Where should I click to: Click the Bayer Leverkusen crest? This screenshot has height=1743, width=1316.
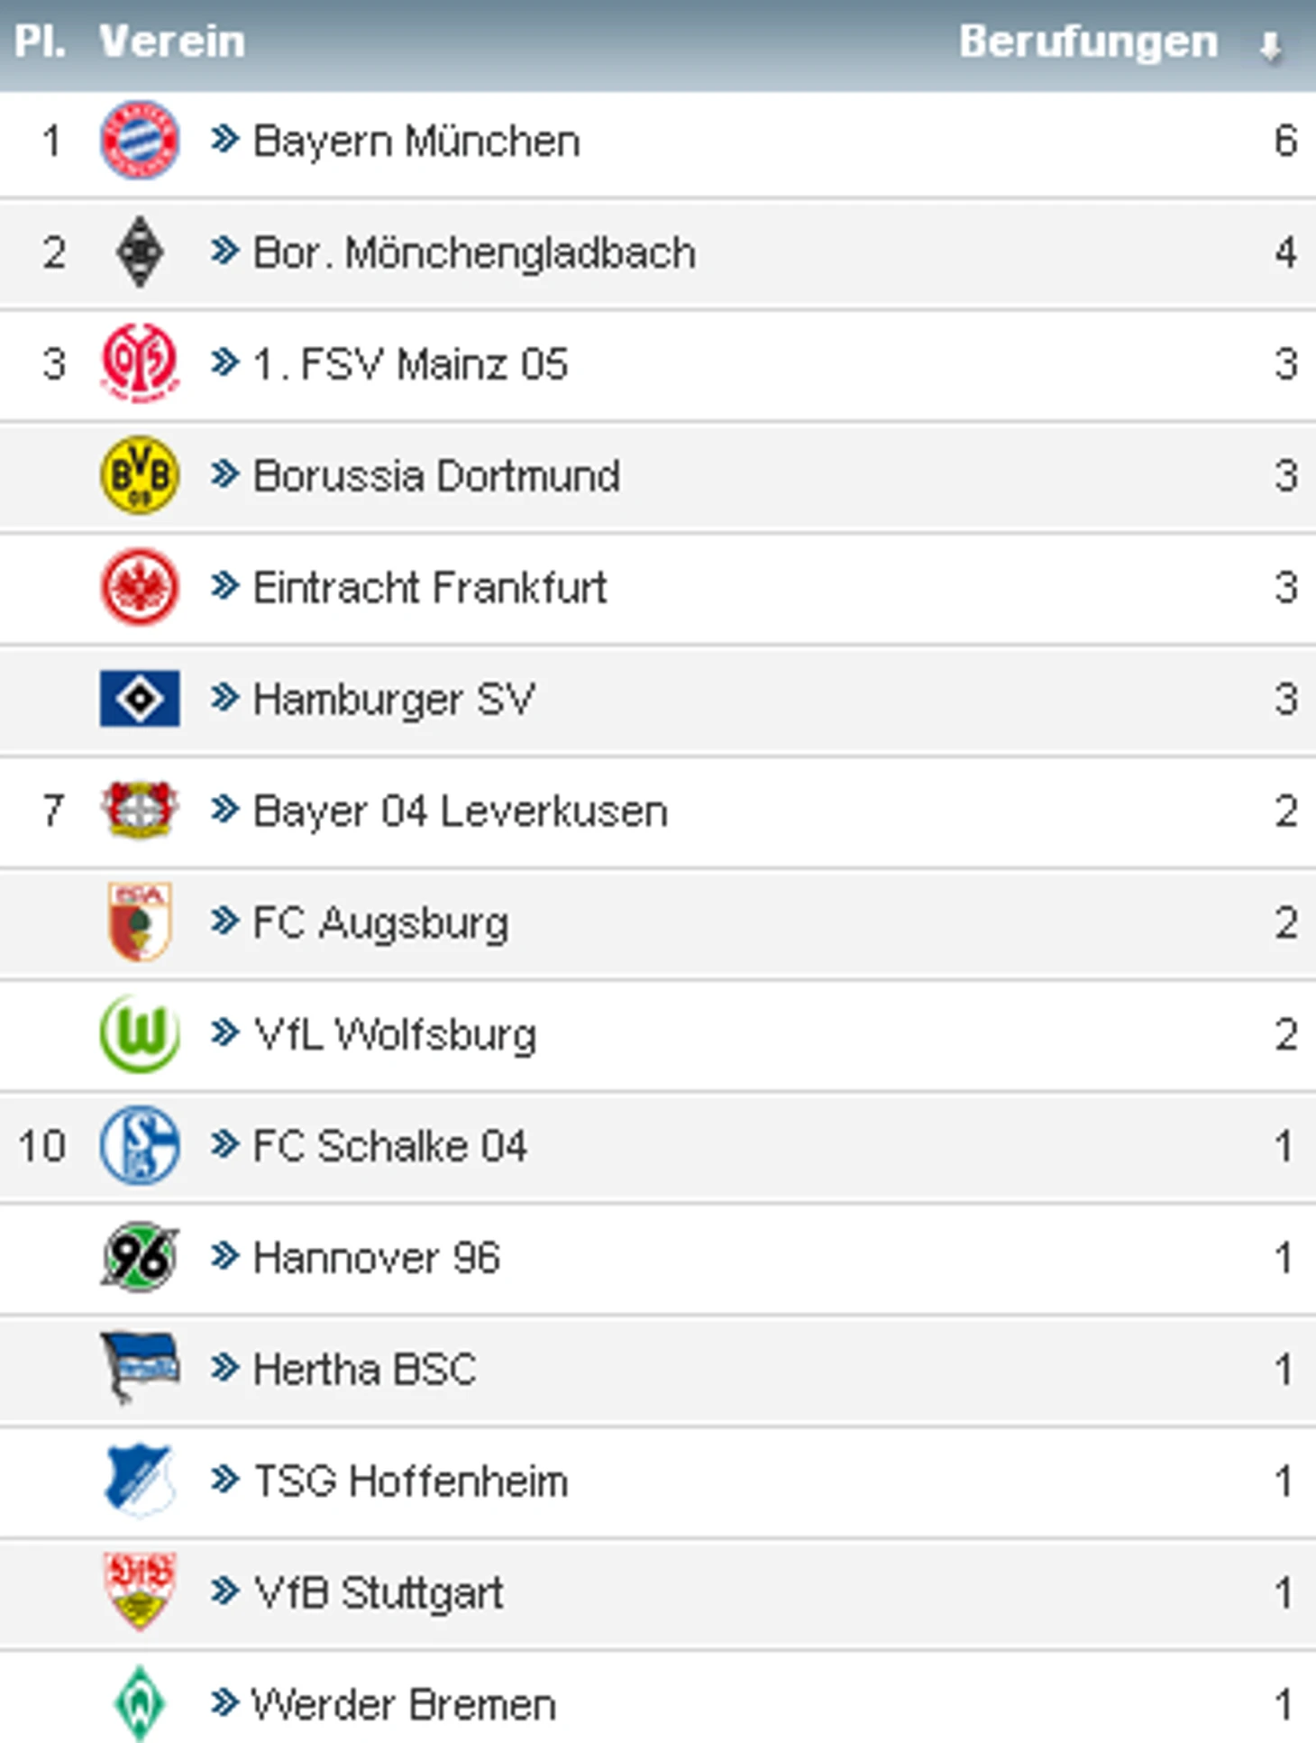(x=140, y=810)
